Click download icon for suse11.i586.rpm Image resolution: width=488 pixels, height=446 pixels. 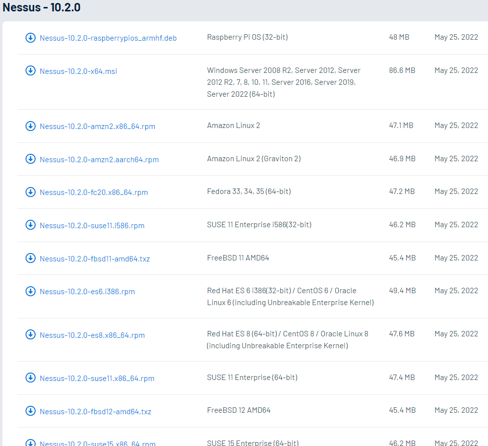click(31, 225)
